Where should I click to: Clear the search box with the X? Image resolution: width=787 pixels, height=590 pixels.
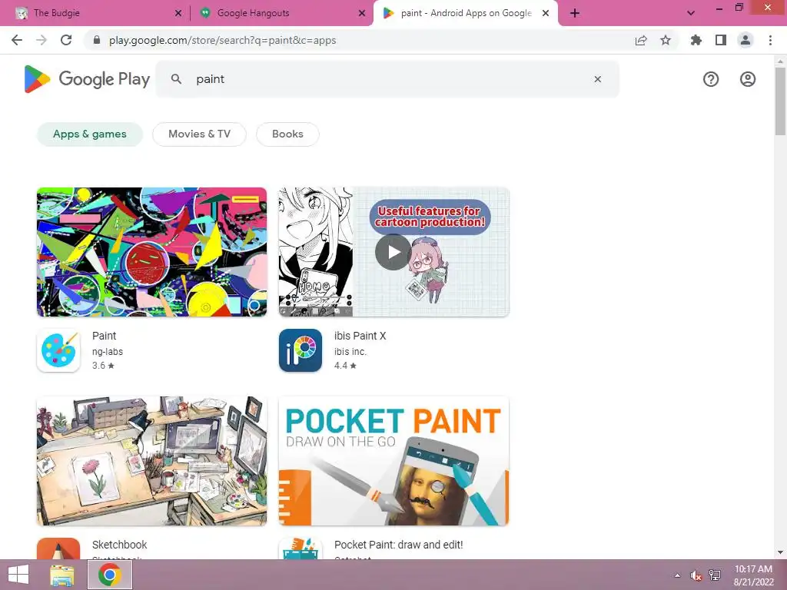click(597, 79)
